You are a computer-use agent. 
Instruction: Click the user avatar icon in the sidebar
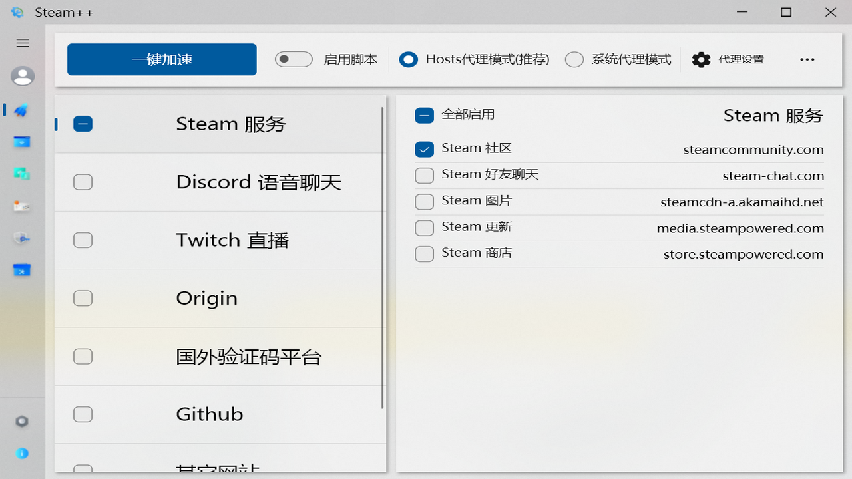pos(22,76)
